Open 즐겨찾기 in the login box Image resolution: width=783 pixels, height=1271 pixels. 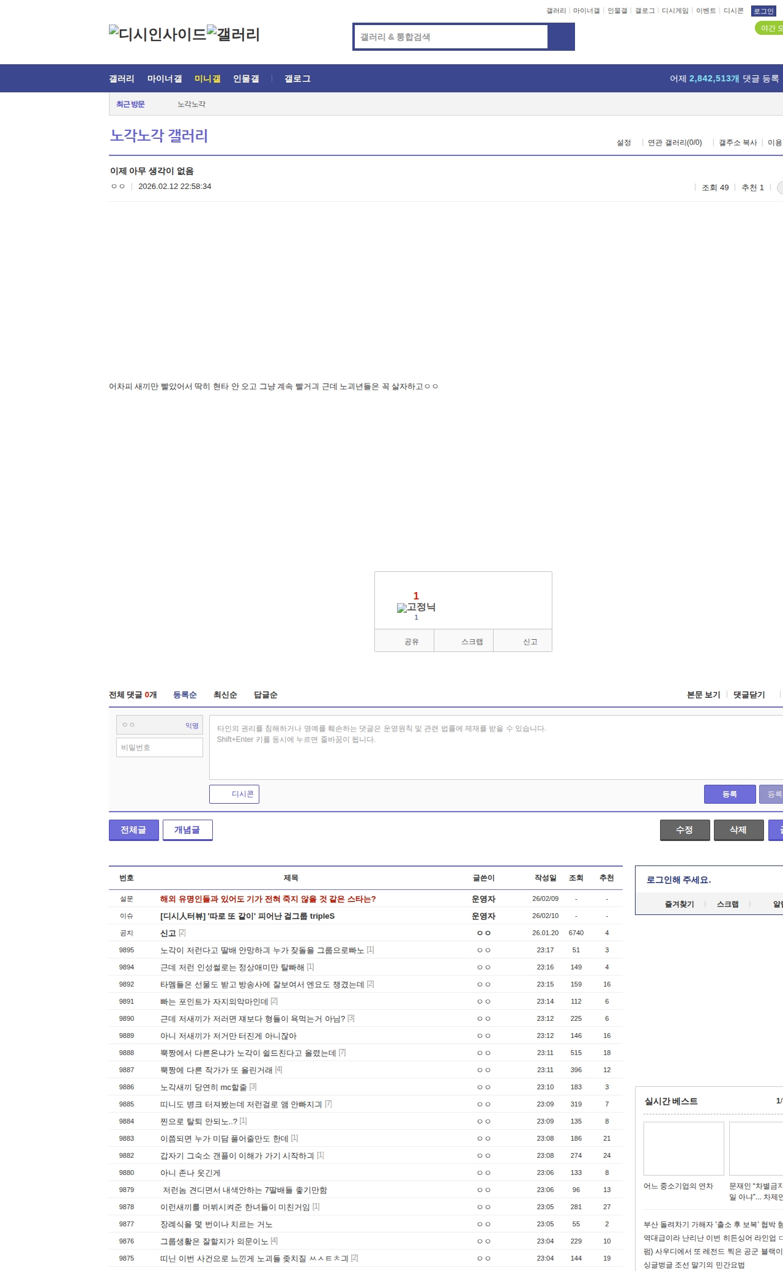point(680,904)
